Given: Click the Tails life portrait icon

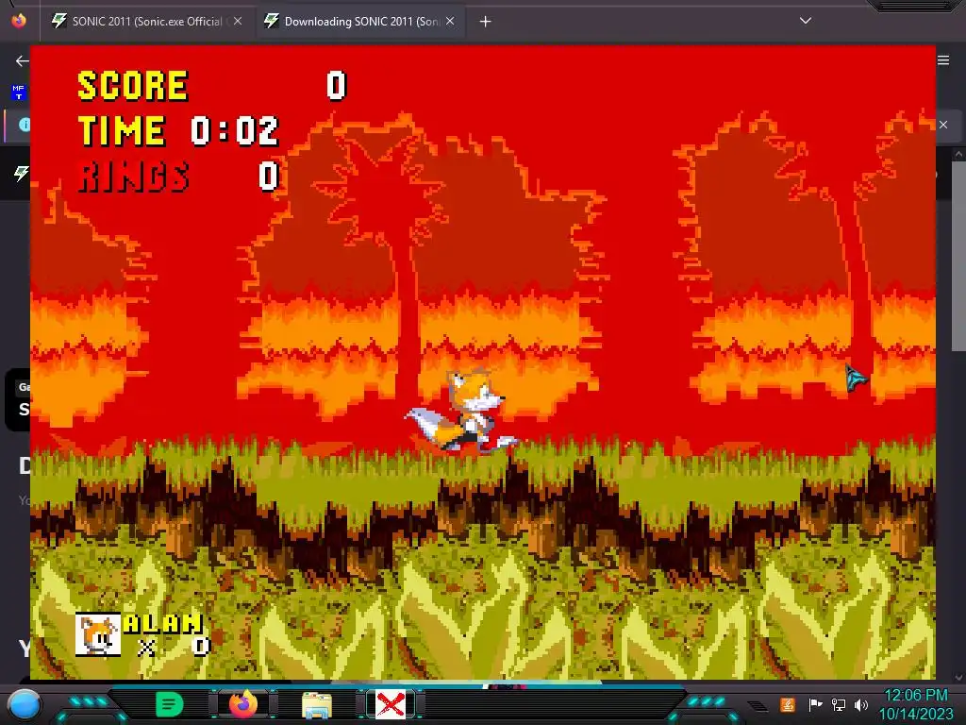Looking at the screenshot, I should tap(98, 634).
